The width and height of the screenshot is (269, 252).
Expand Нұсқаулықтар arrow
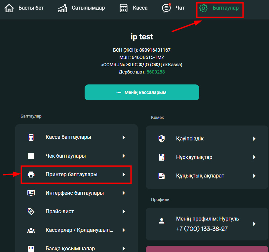pos(254,157)
